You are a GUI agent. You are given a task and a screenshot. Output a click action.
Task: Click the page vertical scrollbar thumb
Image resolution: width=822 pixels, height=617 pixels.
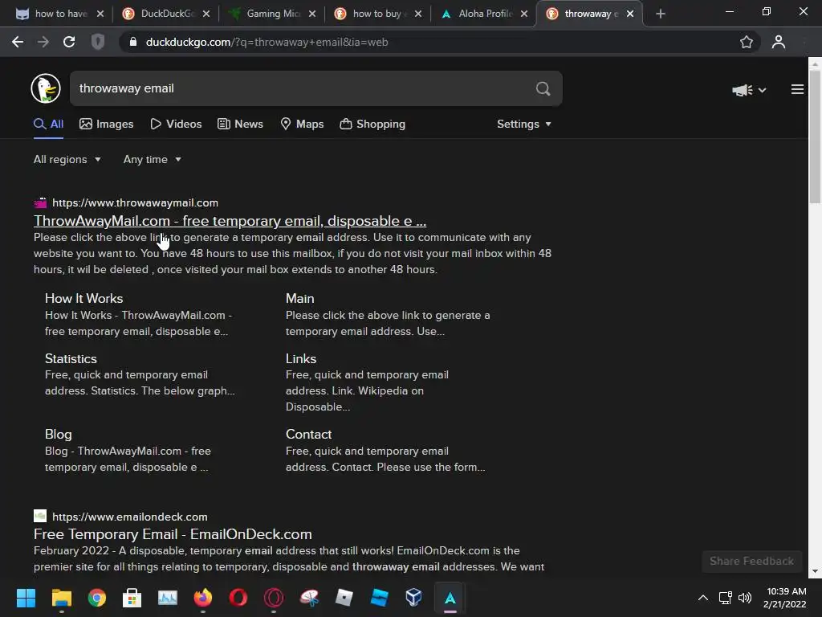[x=815, y=137]
